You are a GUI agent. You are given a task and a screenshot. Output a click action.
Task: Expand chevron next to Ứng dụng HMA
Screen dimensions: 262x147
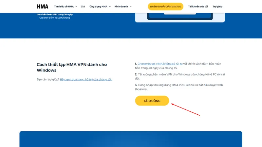tap(110, 7)
